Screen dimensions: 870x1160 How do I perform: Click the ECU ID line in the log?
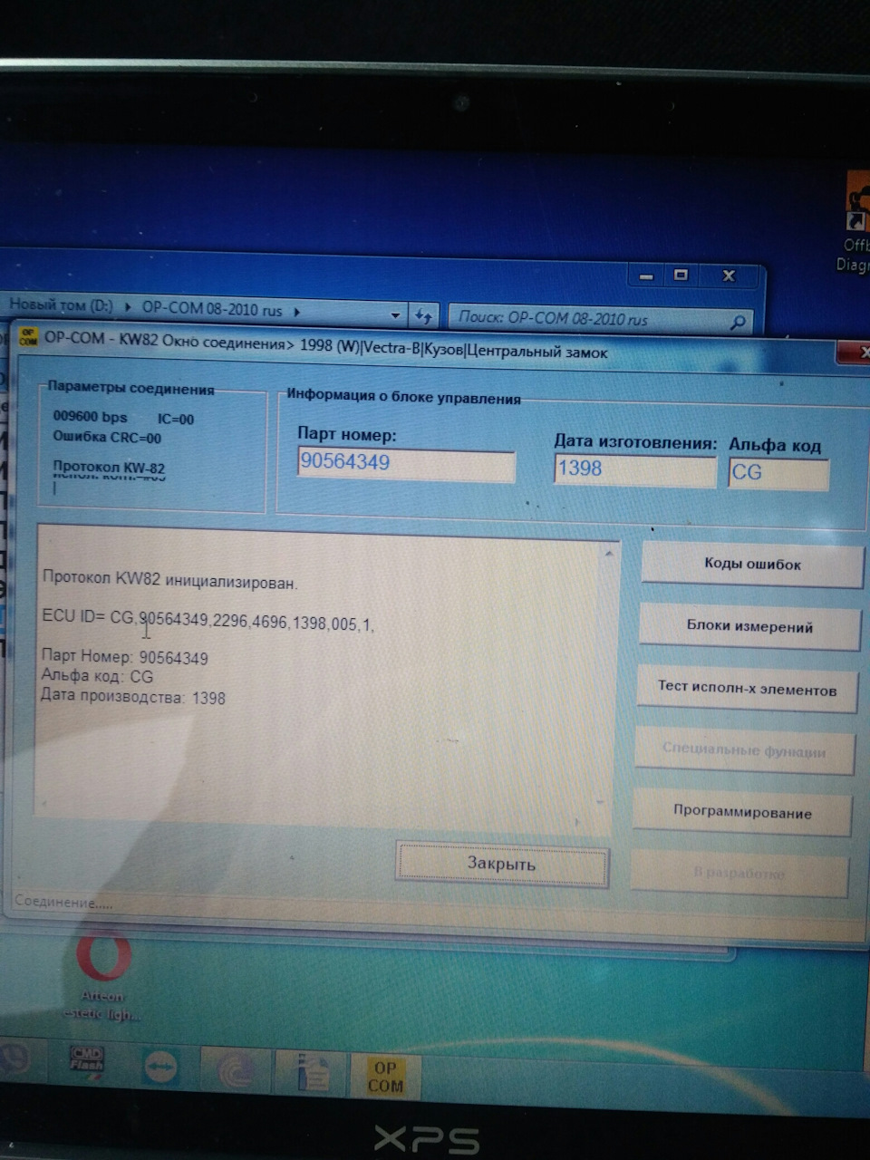click(208, 620)
